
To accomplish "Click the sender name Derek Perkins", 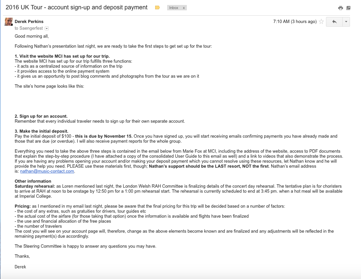I will (29, 22).
